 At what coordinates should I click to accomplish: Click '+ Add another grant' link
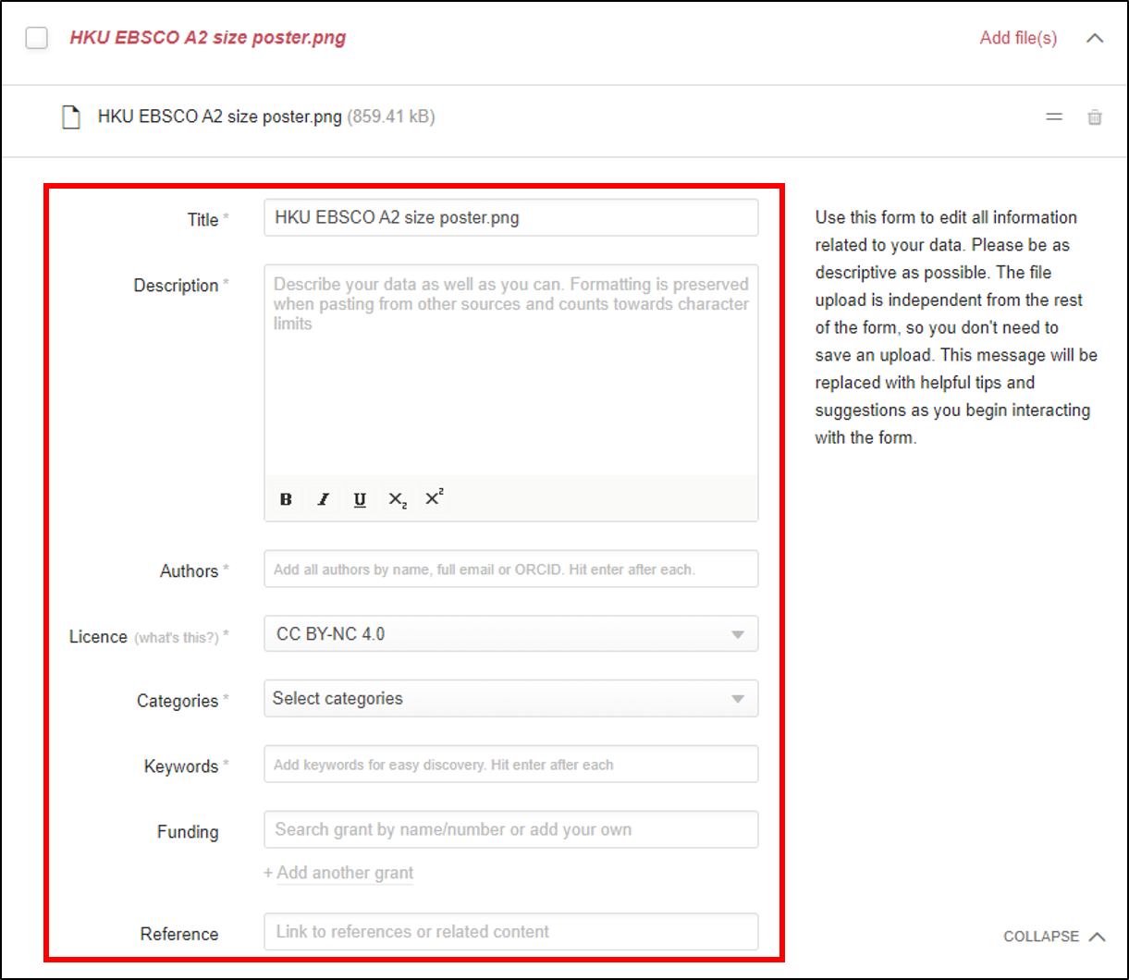pyautogui.click(x=338, y=873)
